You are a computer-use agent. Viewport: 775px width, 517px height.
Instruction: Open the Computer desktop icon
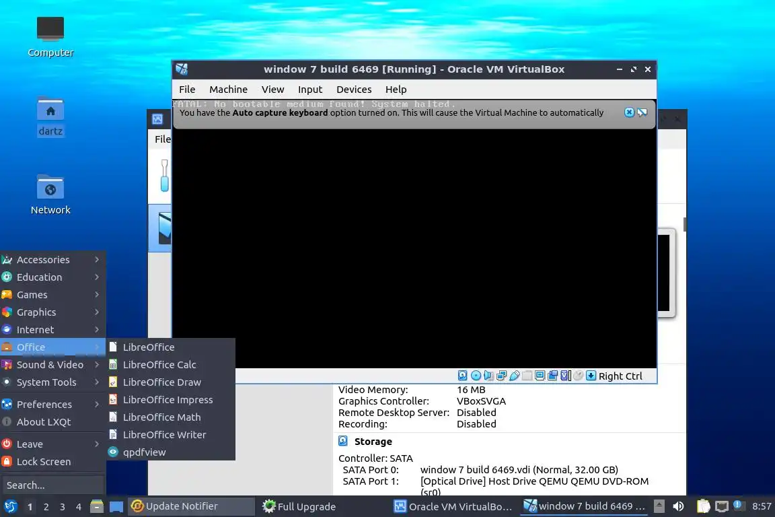coord(50,37)
